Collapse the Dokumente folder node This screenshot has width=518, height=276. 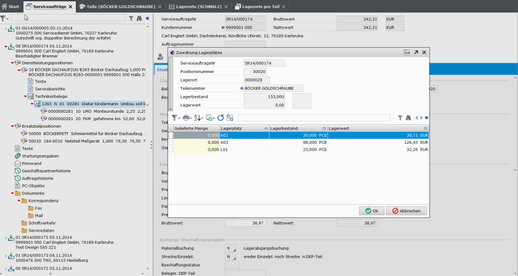(12, 193)
